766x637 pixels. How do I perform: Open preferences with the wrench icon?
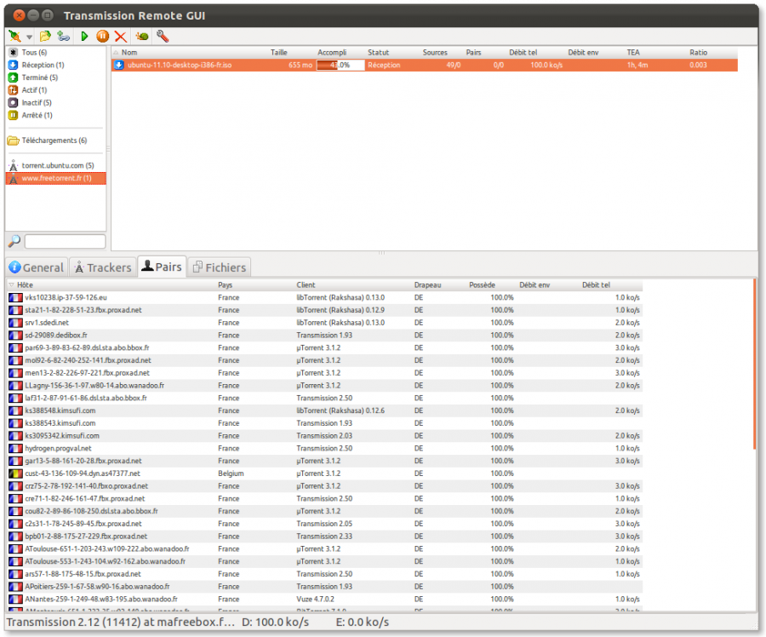[x=163, y=36]
